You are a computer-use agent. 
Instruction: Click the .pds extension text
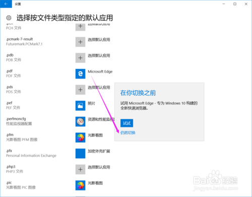click(10, 87)
